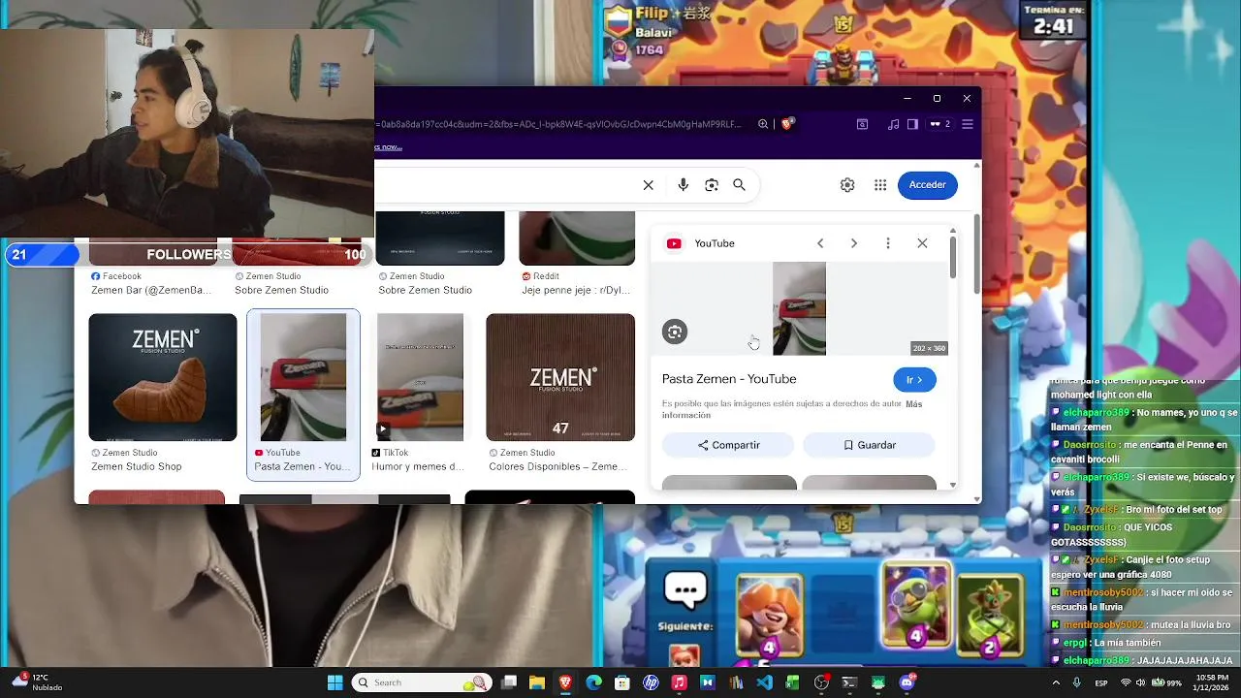Viewport: 1241px width, 698px height.
Task: Clear the Google search box text
Action: pyautogui.click(x=649, y=185)
